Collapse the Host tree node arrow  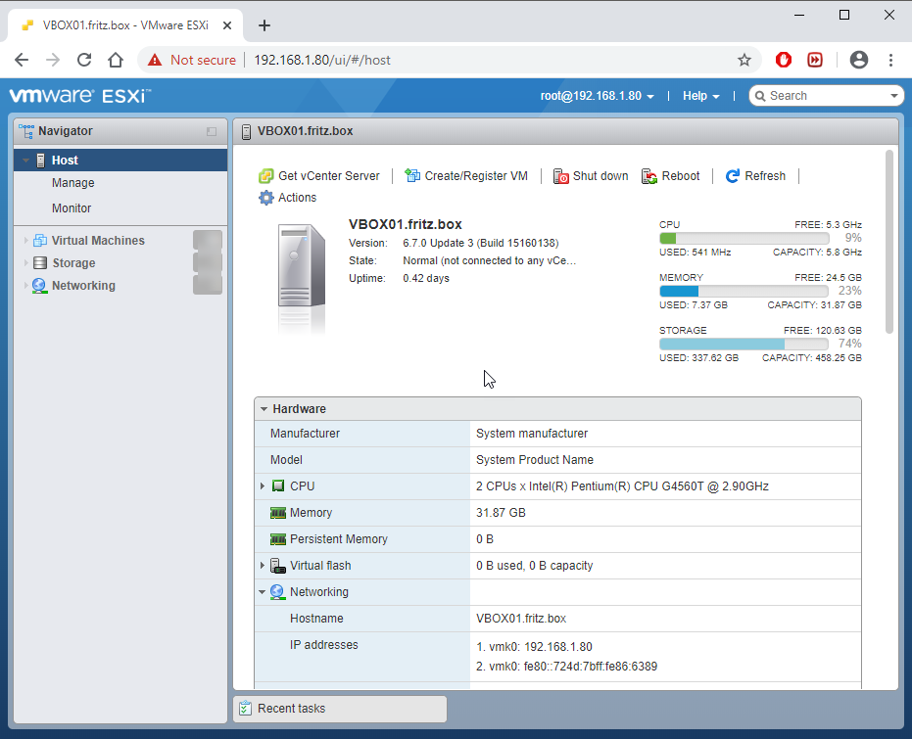(x=26, y=161)
